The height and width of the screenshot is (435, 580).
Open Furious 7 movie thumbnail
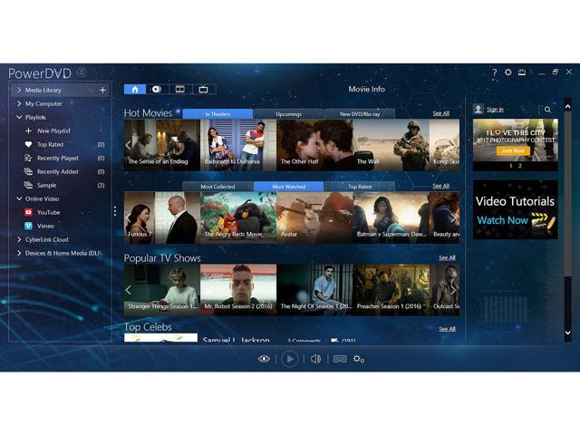[x=162, y=217]
